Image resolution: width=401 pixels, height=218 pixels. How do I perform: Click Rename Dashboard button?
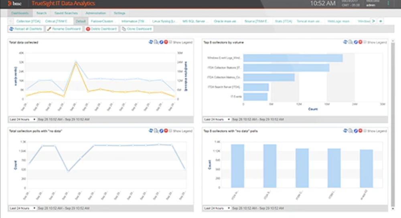tap(64, 29)
